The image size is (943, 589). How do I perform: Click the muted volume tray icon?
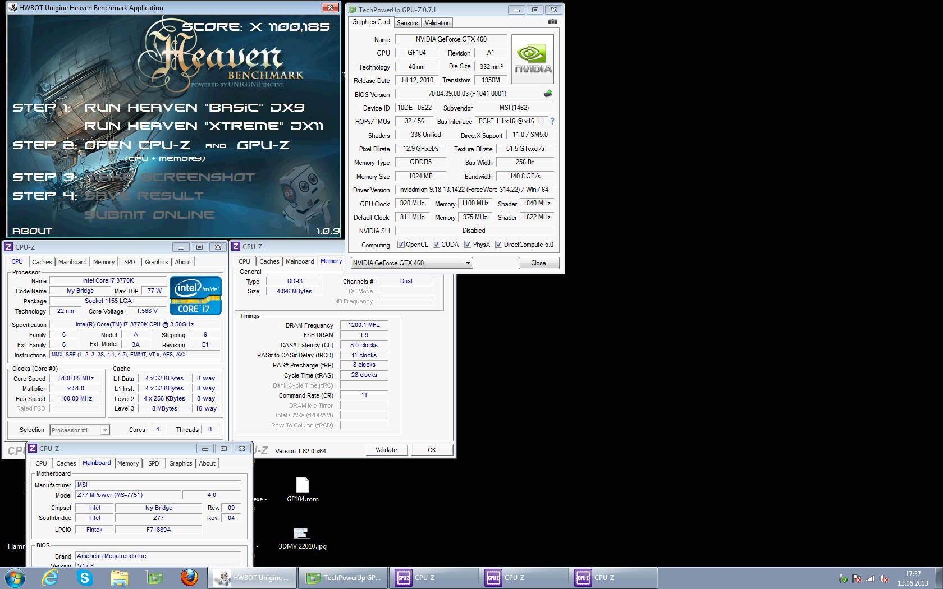click(x=884, y=578)
